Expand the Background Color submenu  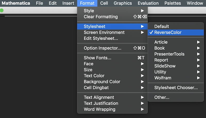(x=113, y=82)
